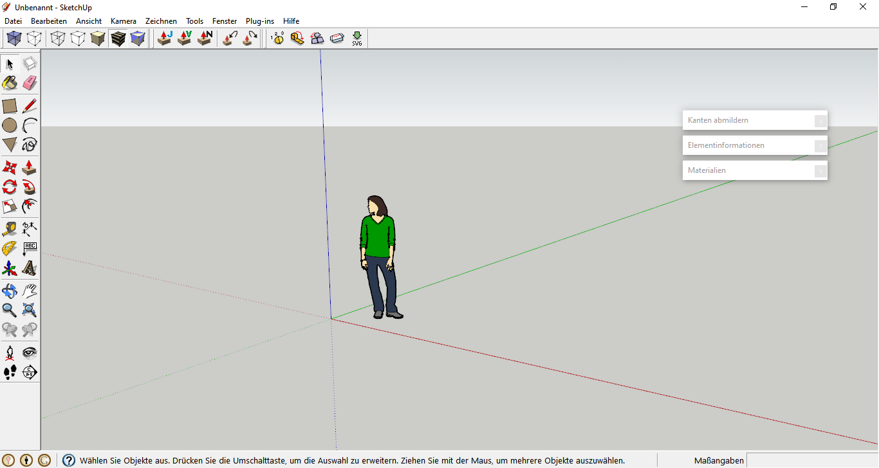This screenshot has width=879, height=468.
Task: Open the Plug-ins menu
Action: (x=260, y=21)
